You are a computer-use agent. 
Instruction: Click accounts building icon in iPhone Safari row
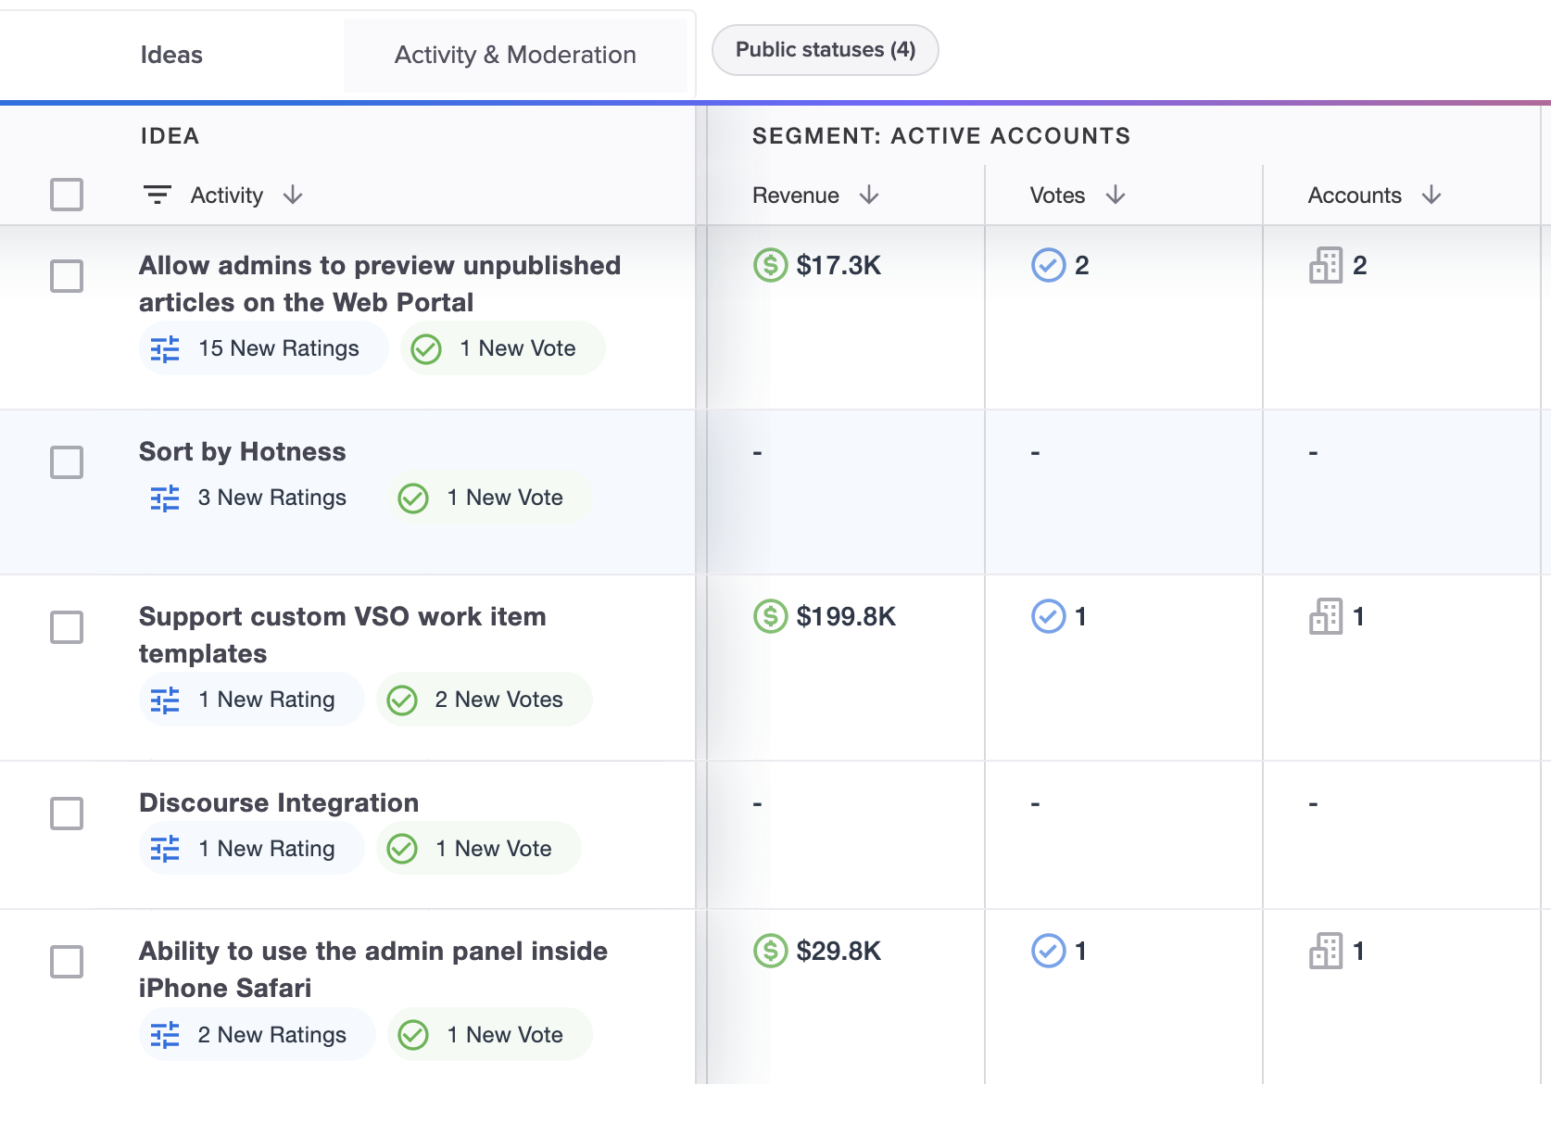click(x=1326, y=951)
